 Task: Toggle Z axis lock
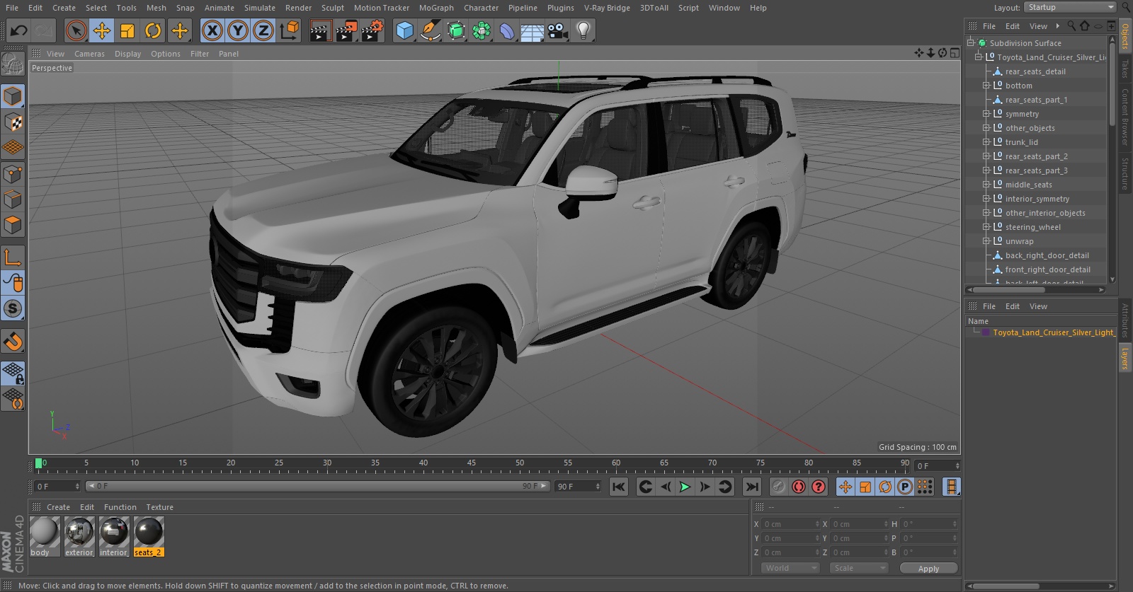263,30
